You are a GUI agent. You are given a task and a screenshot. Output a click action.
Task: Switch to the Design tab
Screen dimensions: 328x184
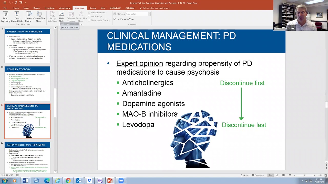[36, 8]
